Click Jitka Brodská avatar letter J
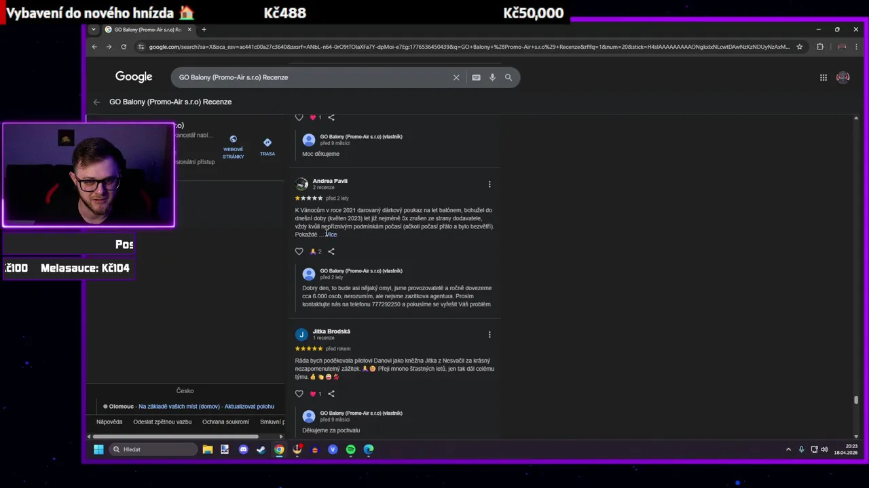This screenshot has width=869, height=488. point(301,335)
